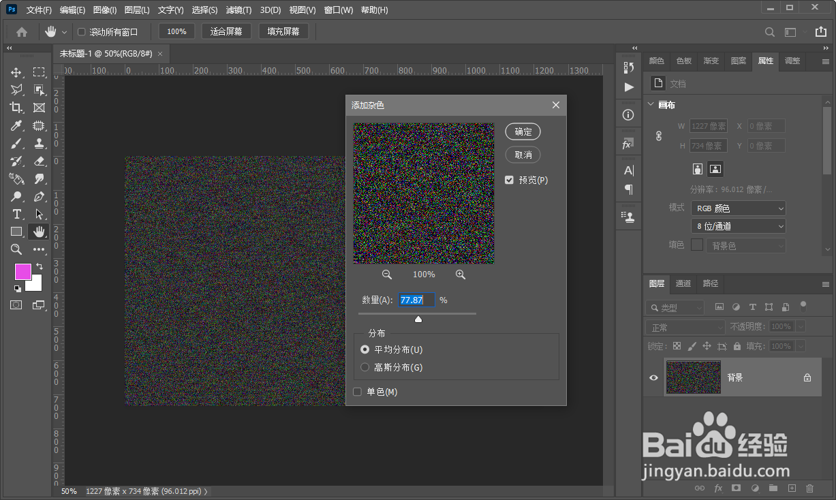Select the Rectangular Marquee tool

click(39, 72)
